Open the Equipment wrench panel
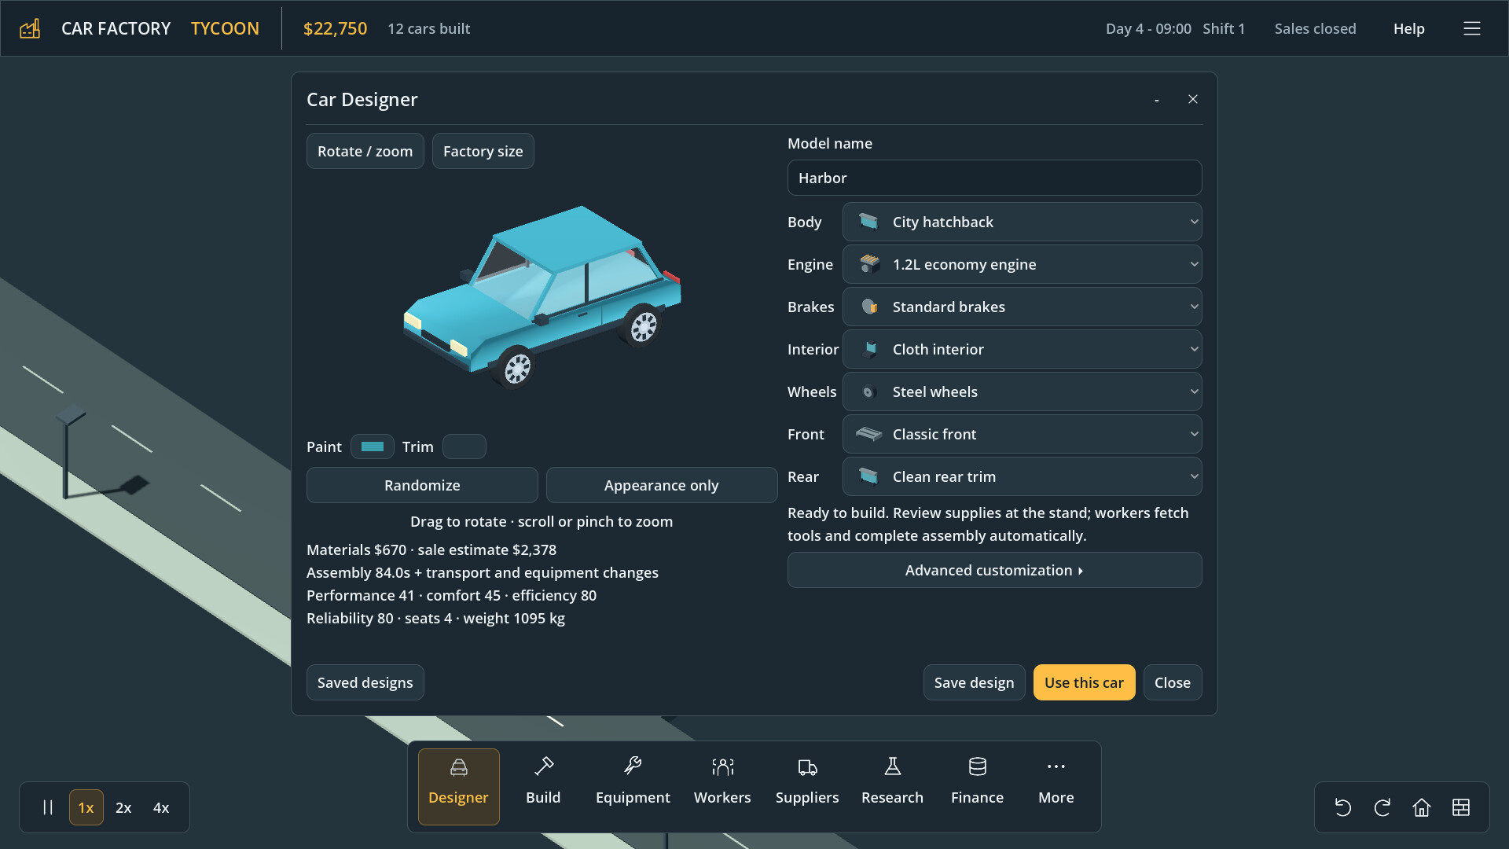The height and width of the screenshot is (849, 1509). [633, 786]
